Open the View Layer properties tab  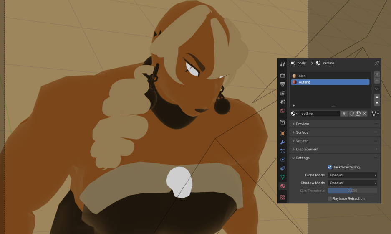click(283, 93)
